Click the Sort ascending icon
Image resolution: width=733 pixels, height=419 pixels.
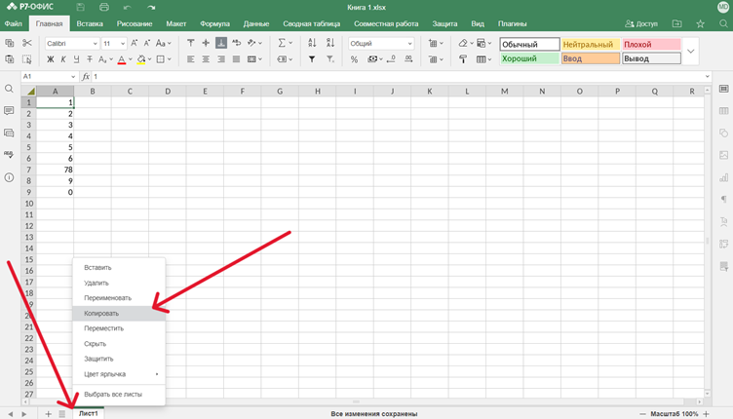tap(312, 43)
